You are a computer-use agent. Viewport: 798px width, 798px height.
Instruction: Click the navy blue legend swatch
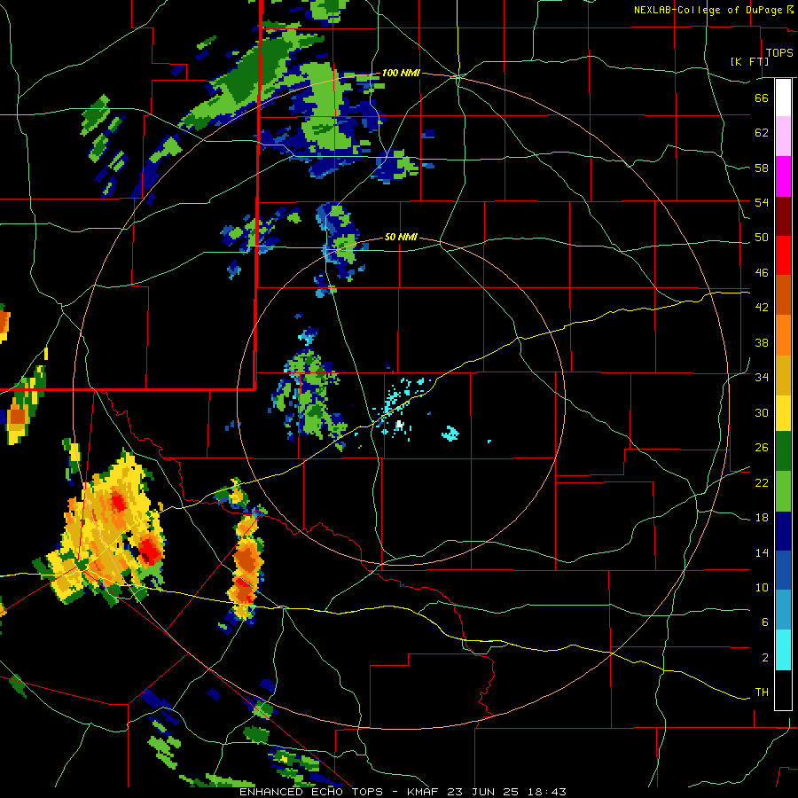pos(783,531)
